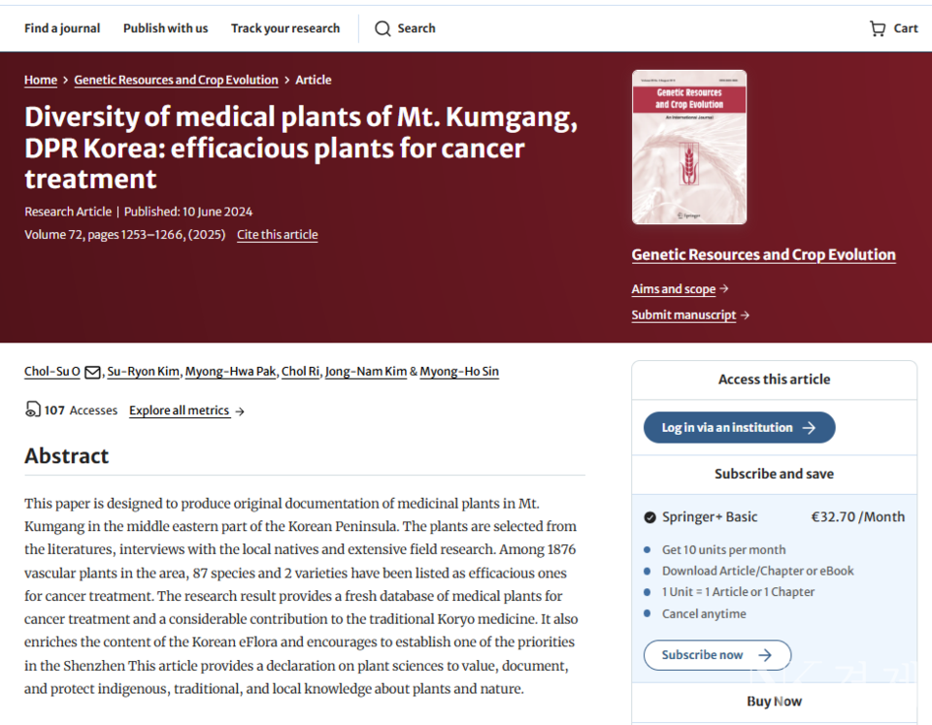Click the magnifying glass Search icon
This screenshot has height=725, width=932.
[383, 28]
